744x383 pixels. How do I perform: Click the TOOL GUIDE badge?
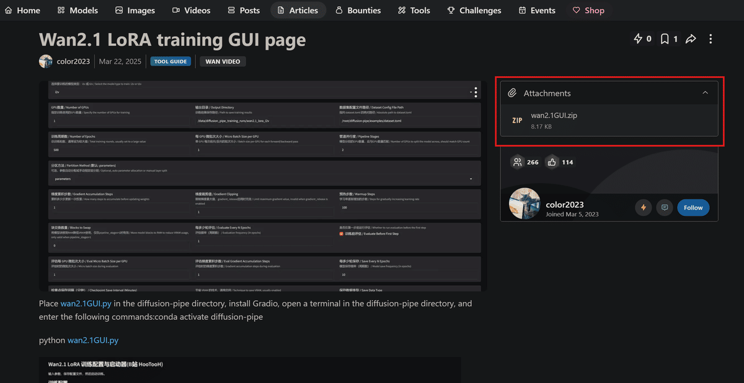tap(170, 61)
